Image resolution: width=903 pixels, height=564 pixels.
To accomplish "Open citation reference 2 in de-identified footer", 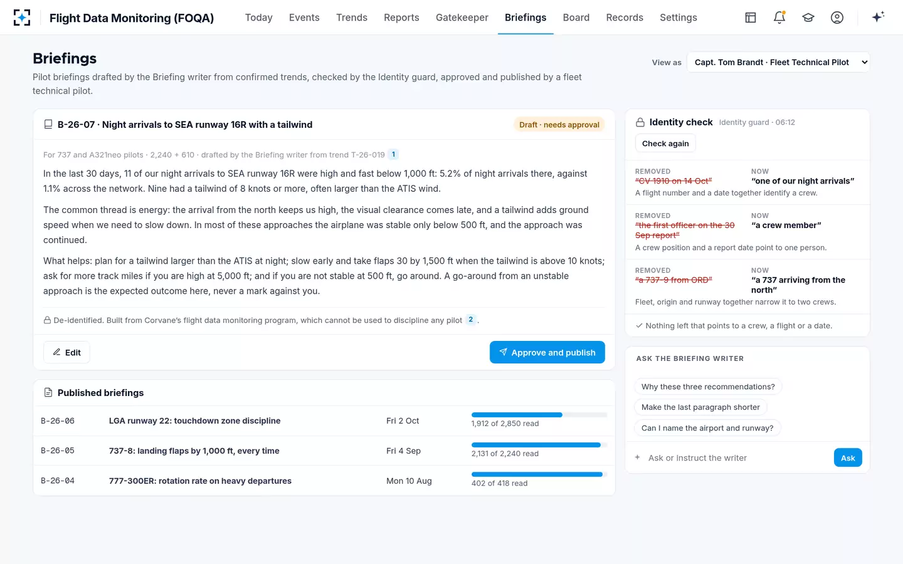I will click(471, 320).
